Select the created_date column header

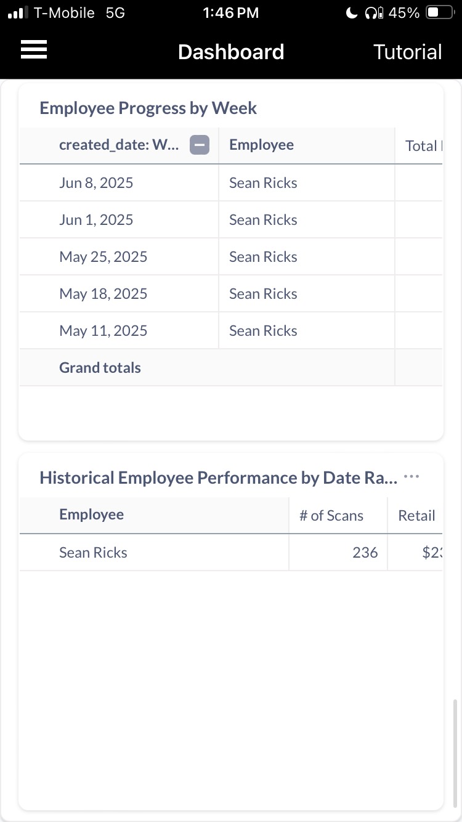pos(119,145)
